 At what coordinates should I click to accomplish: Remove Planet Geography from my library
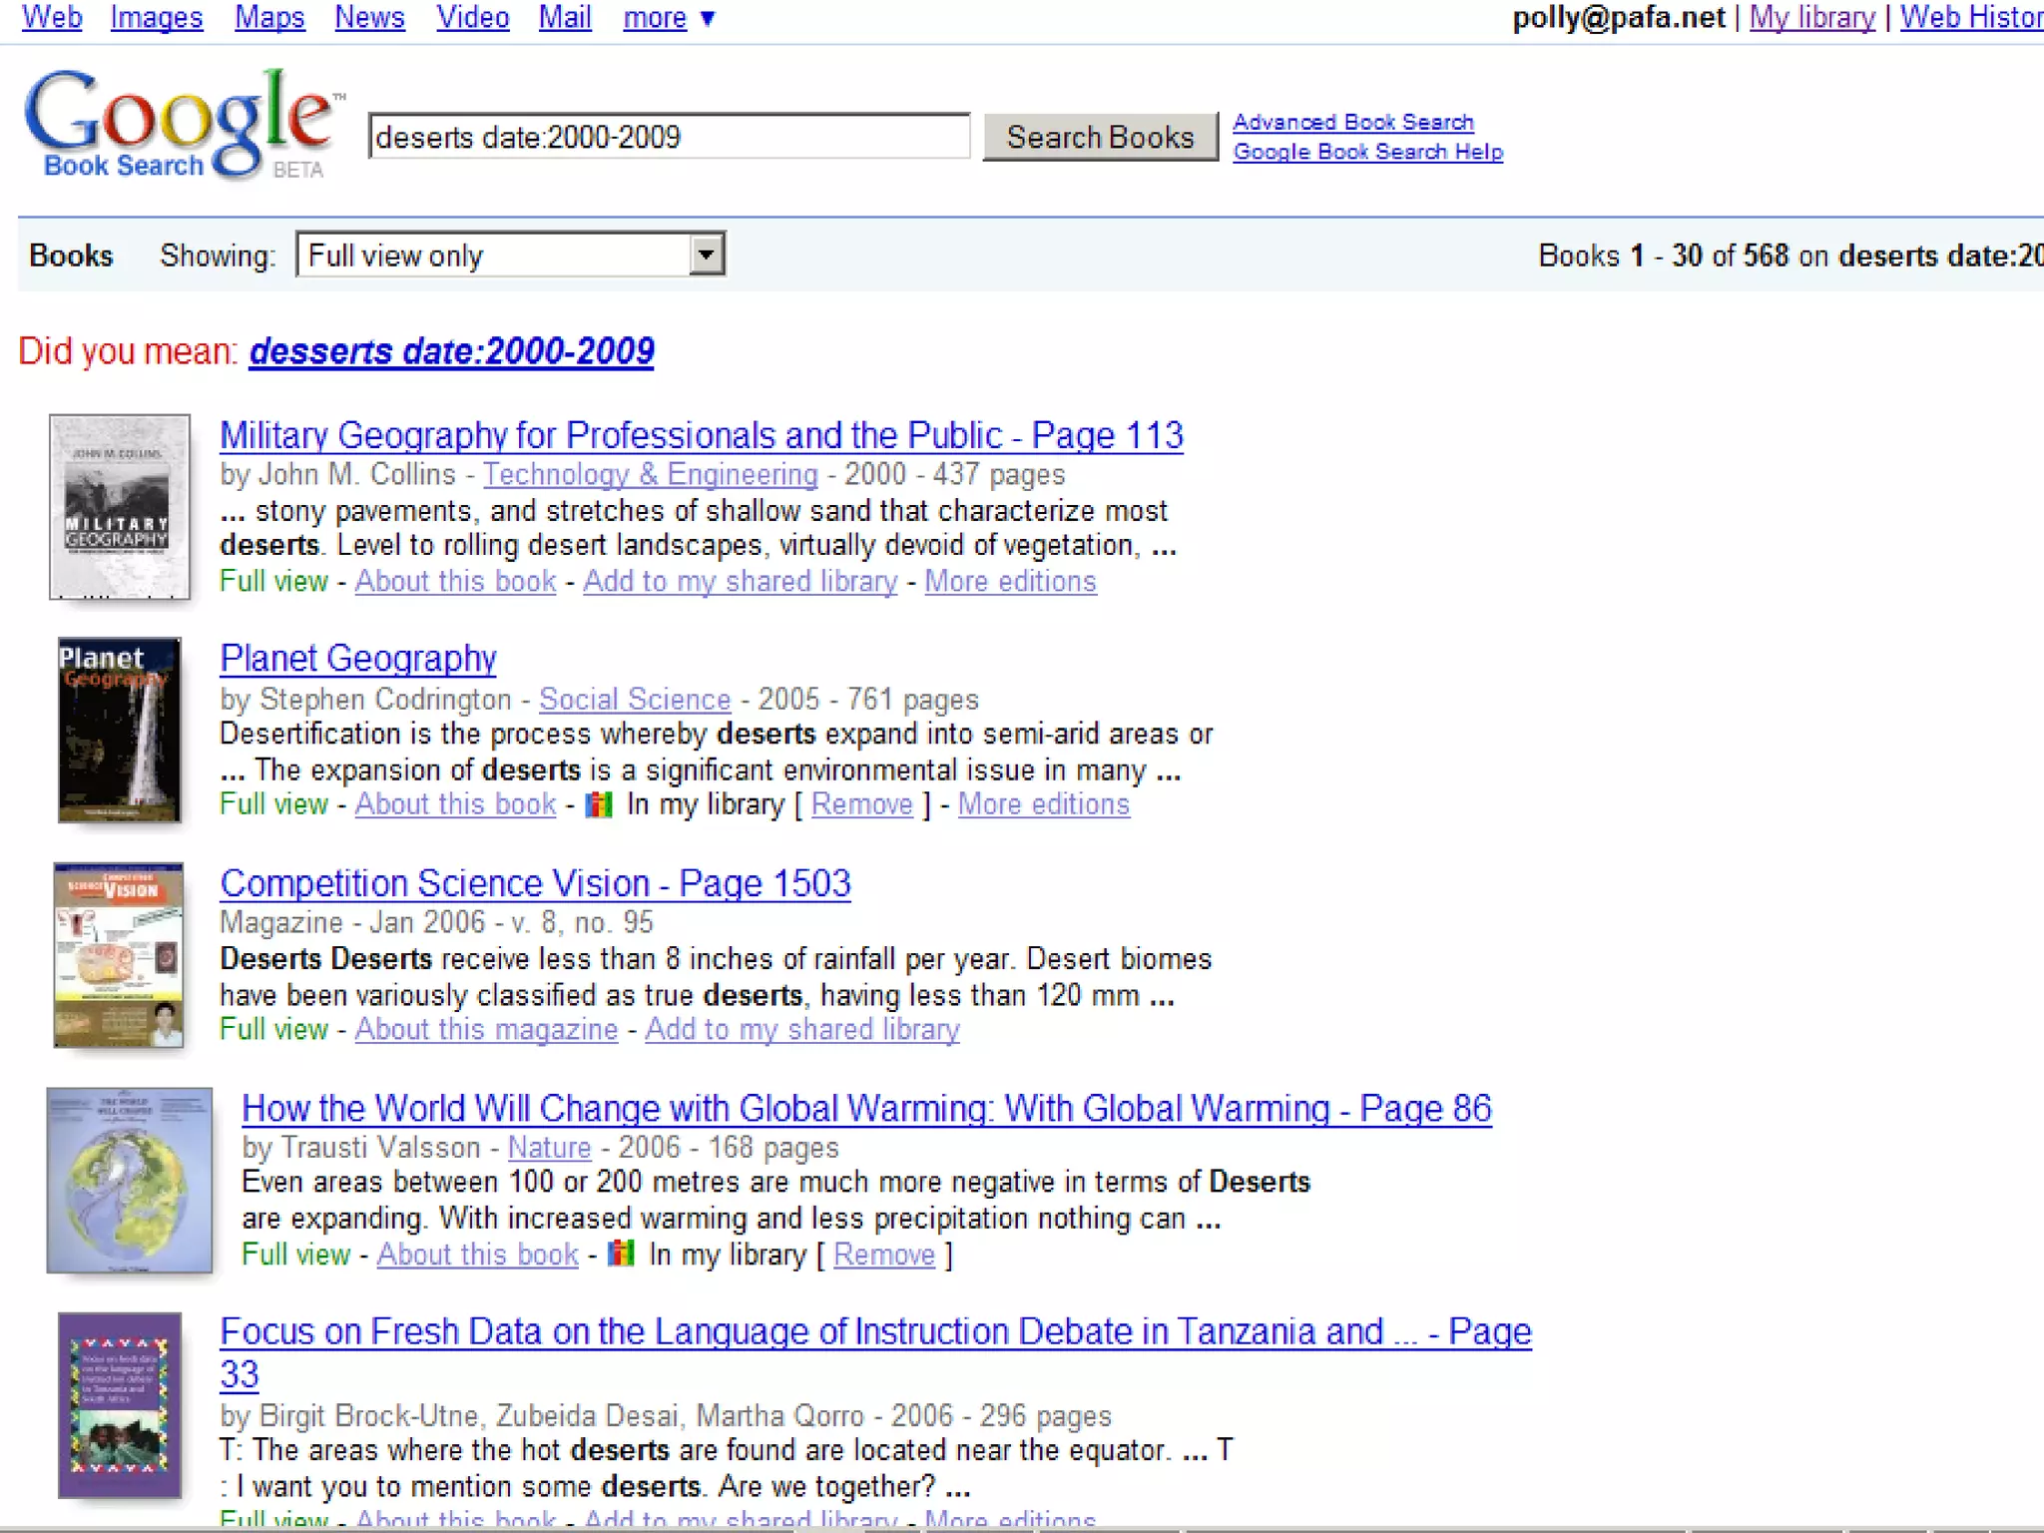(x=861, y=804)
